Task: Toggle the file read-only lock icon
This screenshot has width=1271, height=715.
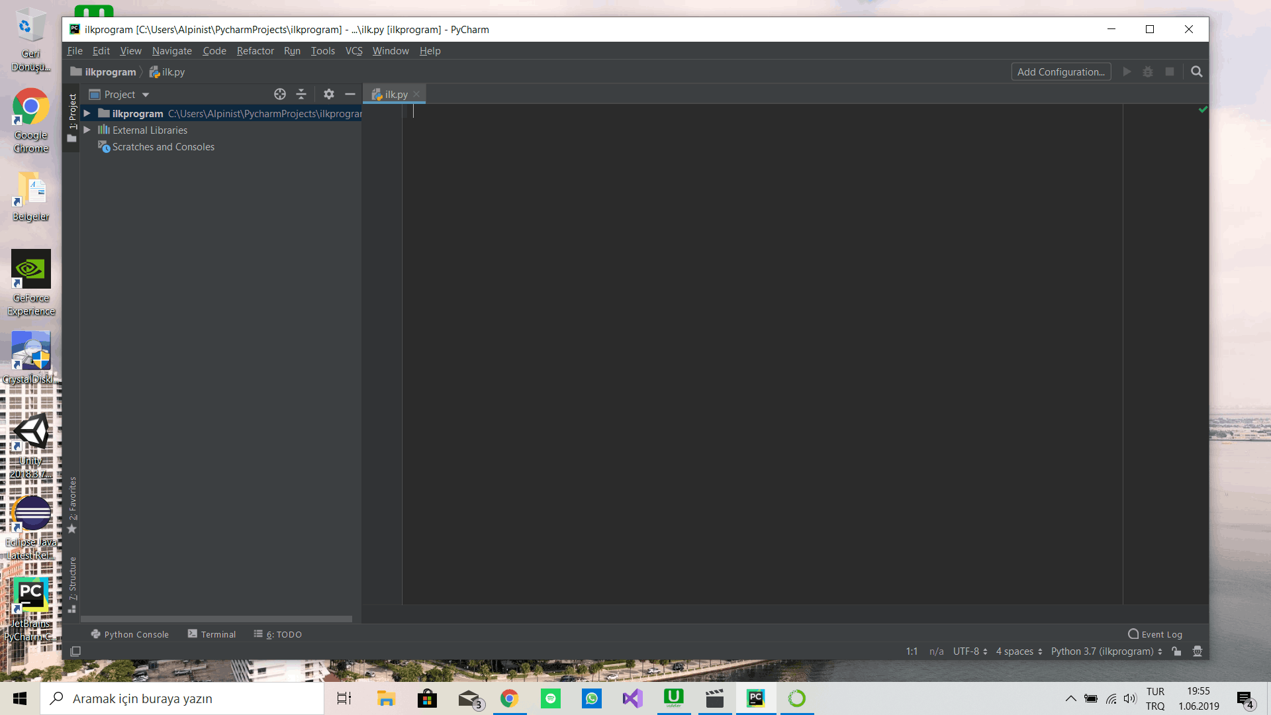Action: pos(1176,651)
